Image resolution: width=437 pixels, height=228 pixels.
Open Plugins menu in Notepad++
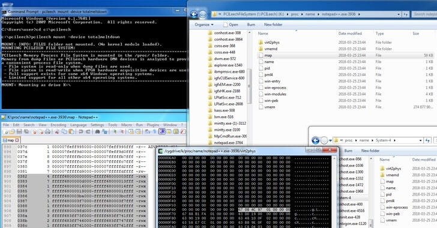(152, 125)
